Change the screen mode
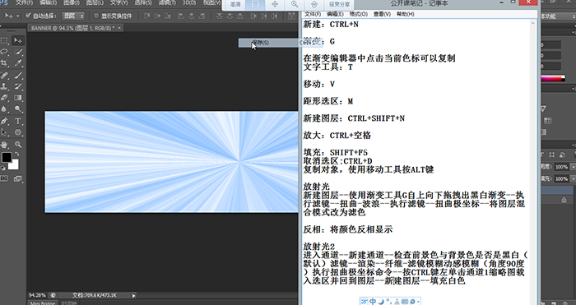The height and width of the screenshot is (305, 576). click(17, 178)
